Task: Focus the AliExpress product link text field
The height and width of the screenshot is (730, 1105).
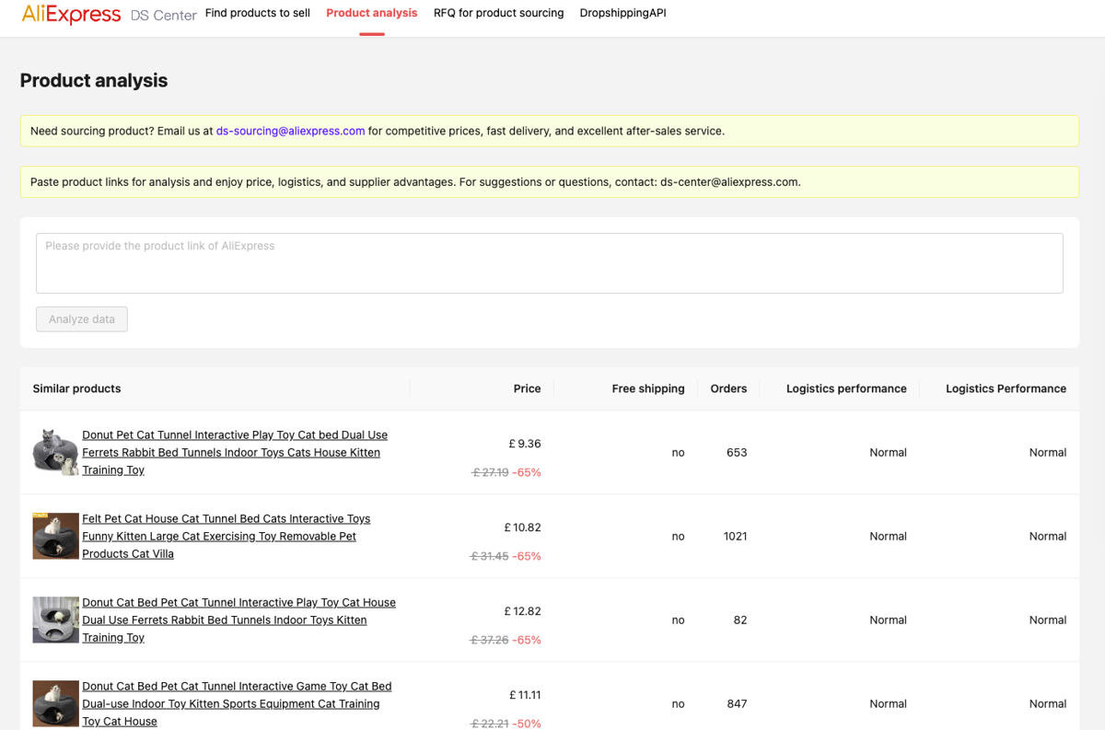Action: (550, 263)
